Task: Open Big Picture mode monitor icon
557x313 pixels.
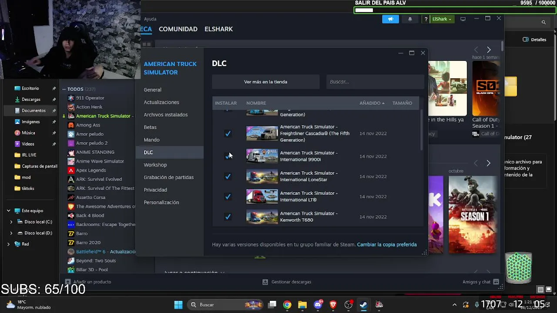Action: point(463,19)
